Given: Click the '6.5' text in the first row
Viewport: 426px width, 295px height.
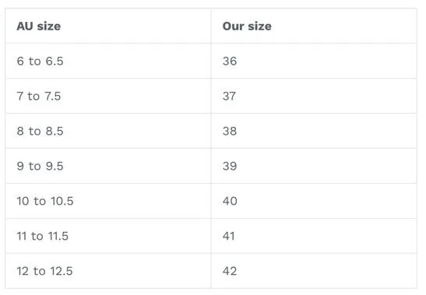Looking at the screenshot, I should tap(55, 61).
